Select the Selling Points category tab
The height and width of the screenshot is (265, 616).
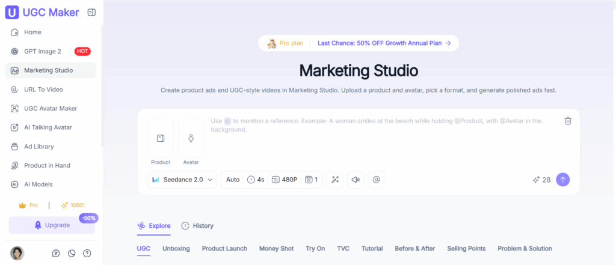[x=466, y=249]
